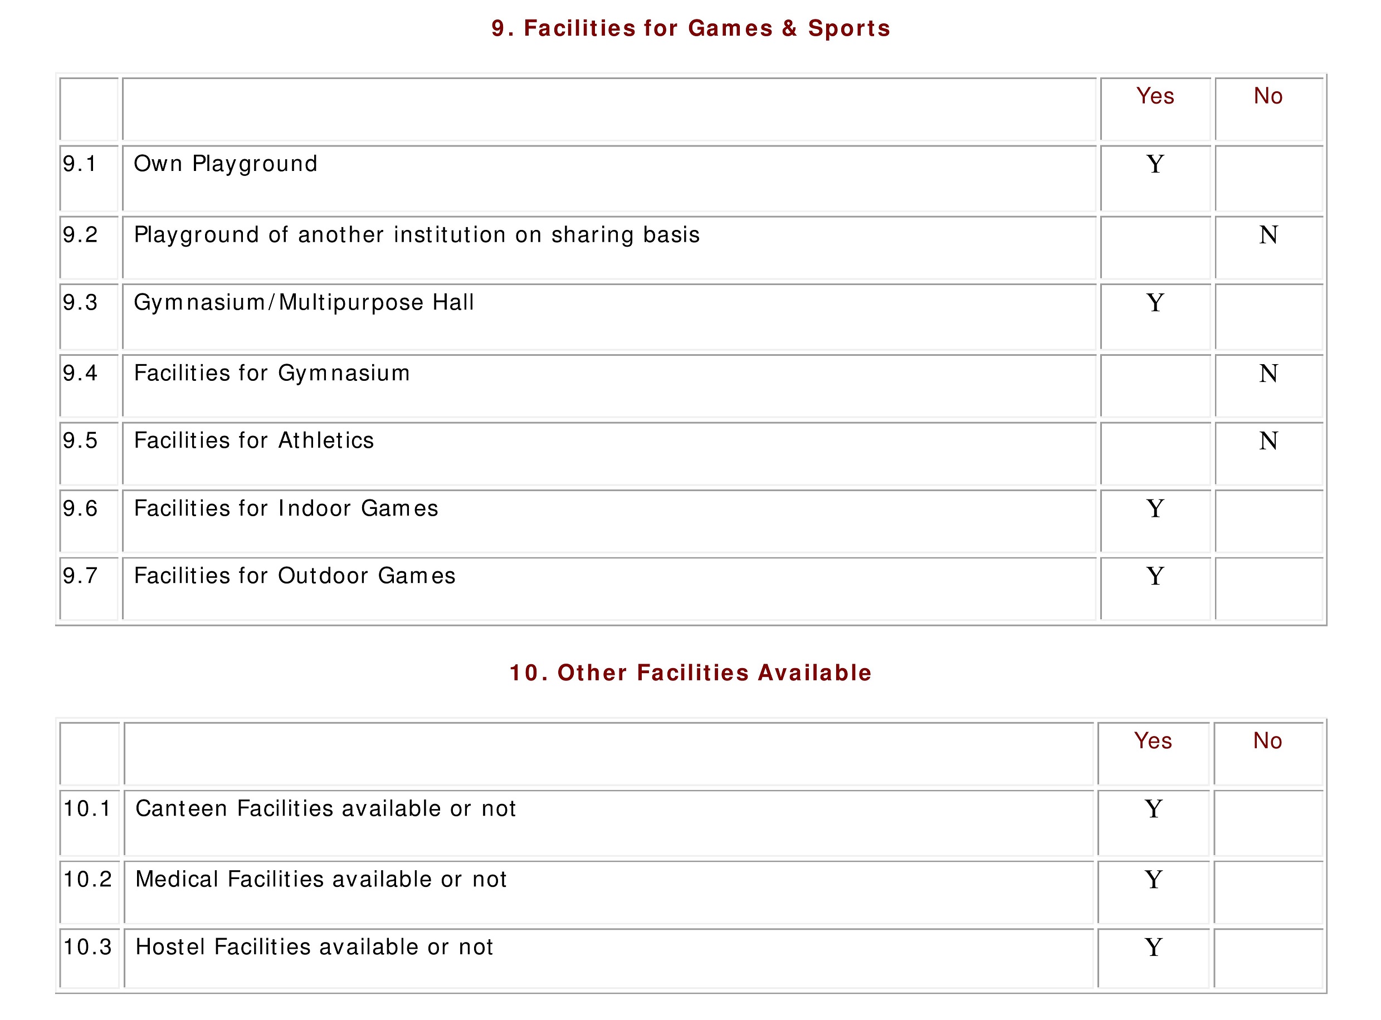1381x1020 pixels.
Task: Click the No header in Other Facilities table
Action: click(1268, 741)
